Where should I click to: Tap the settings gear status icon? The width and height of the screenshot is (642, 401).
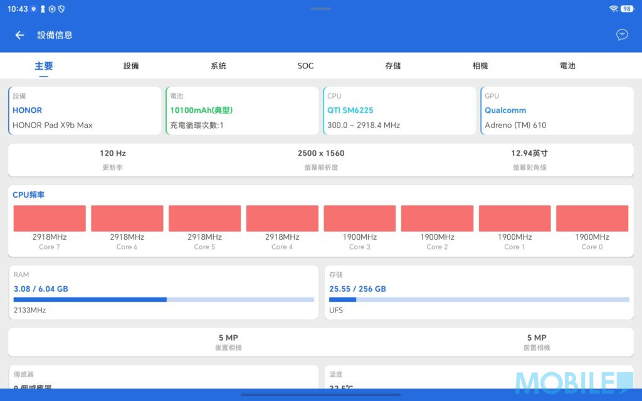pyautogui.click(x=52, y=9)
